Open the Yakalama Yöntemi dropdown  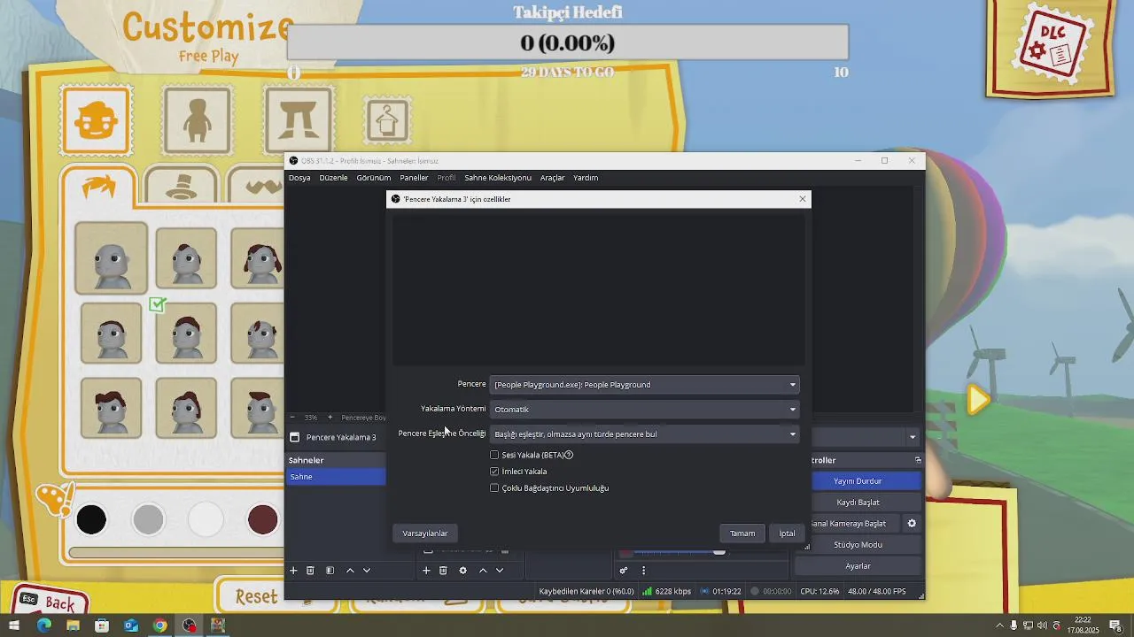tap(645, 410)
